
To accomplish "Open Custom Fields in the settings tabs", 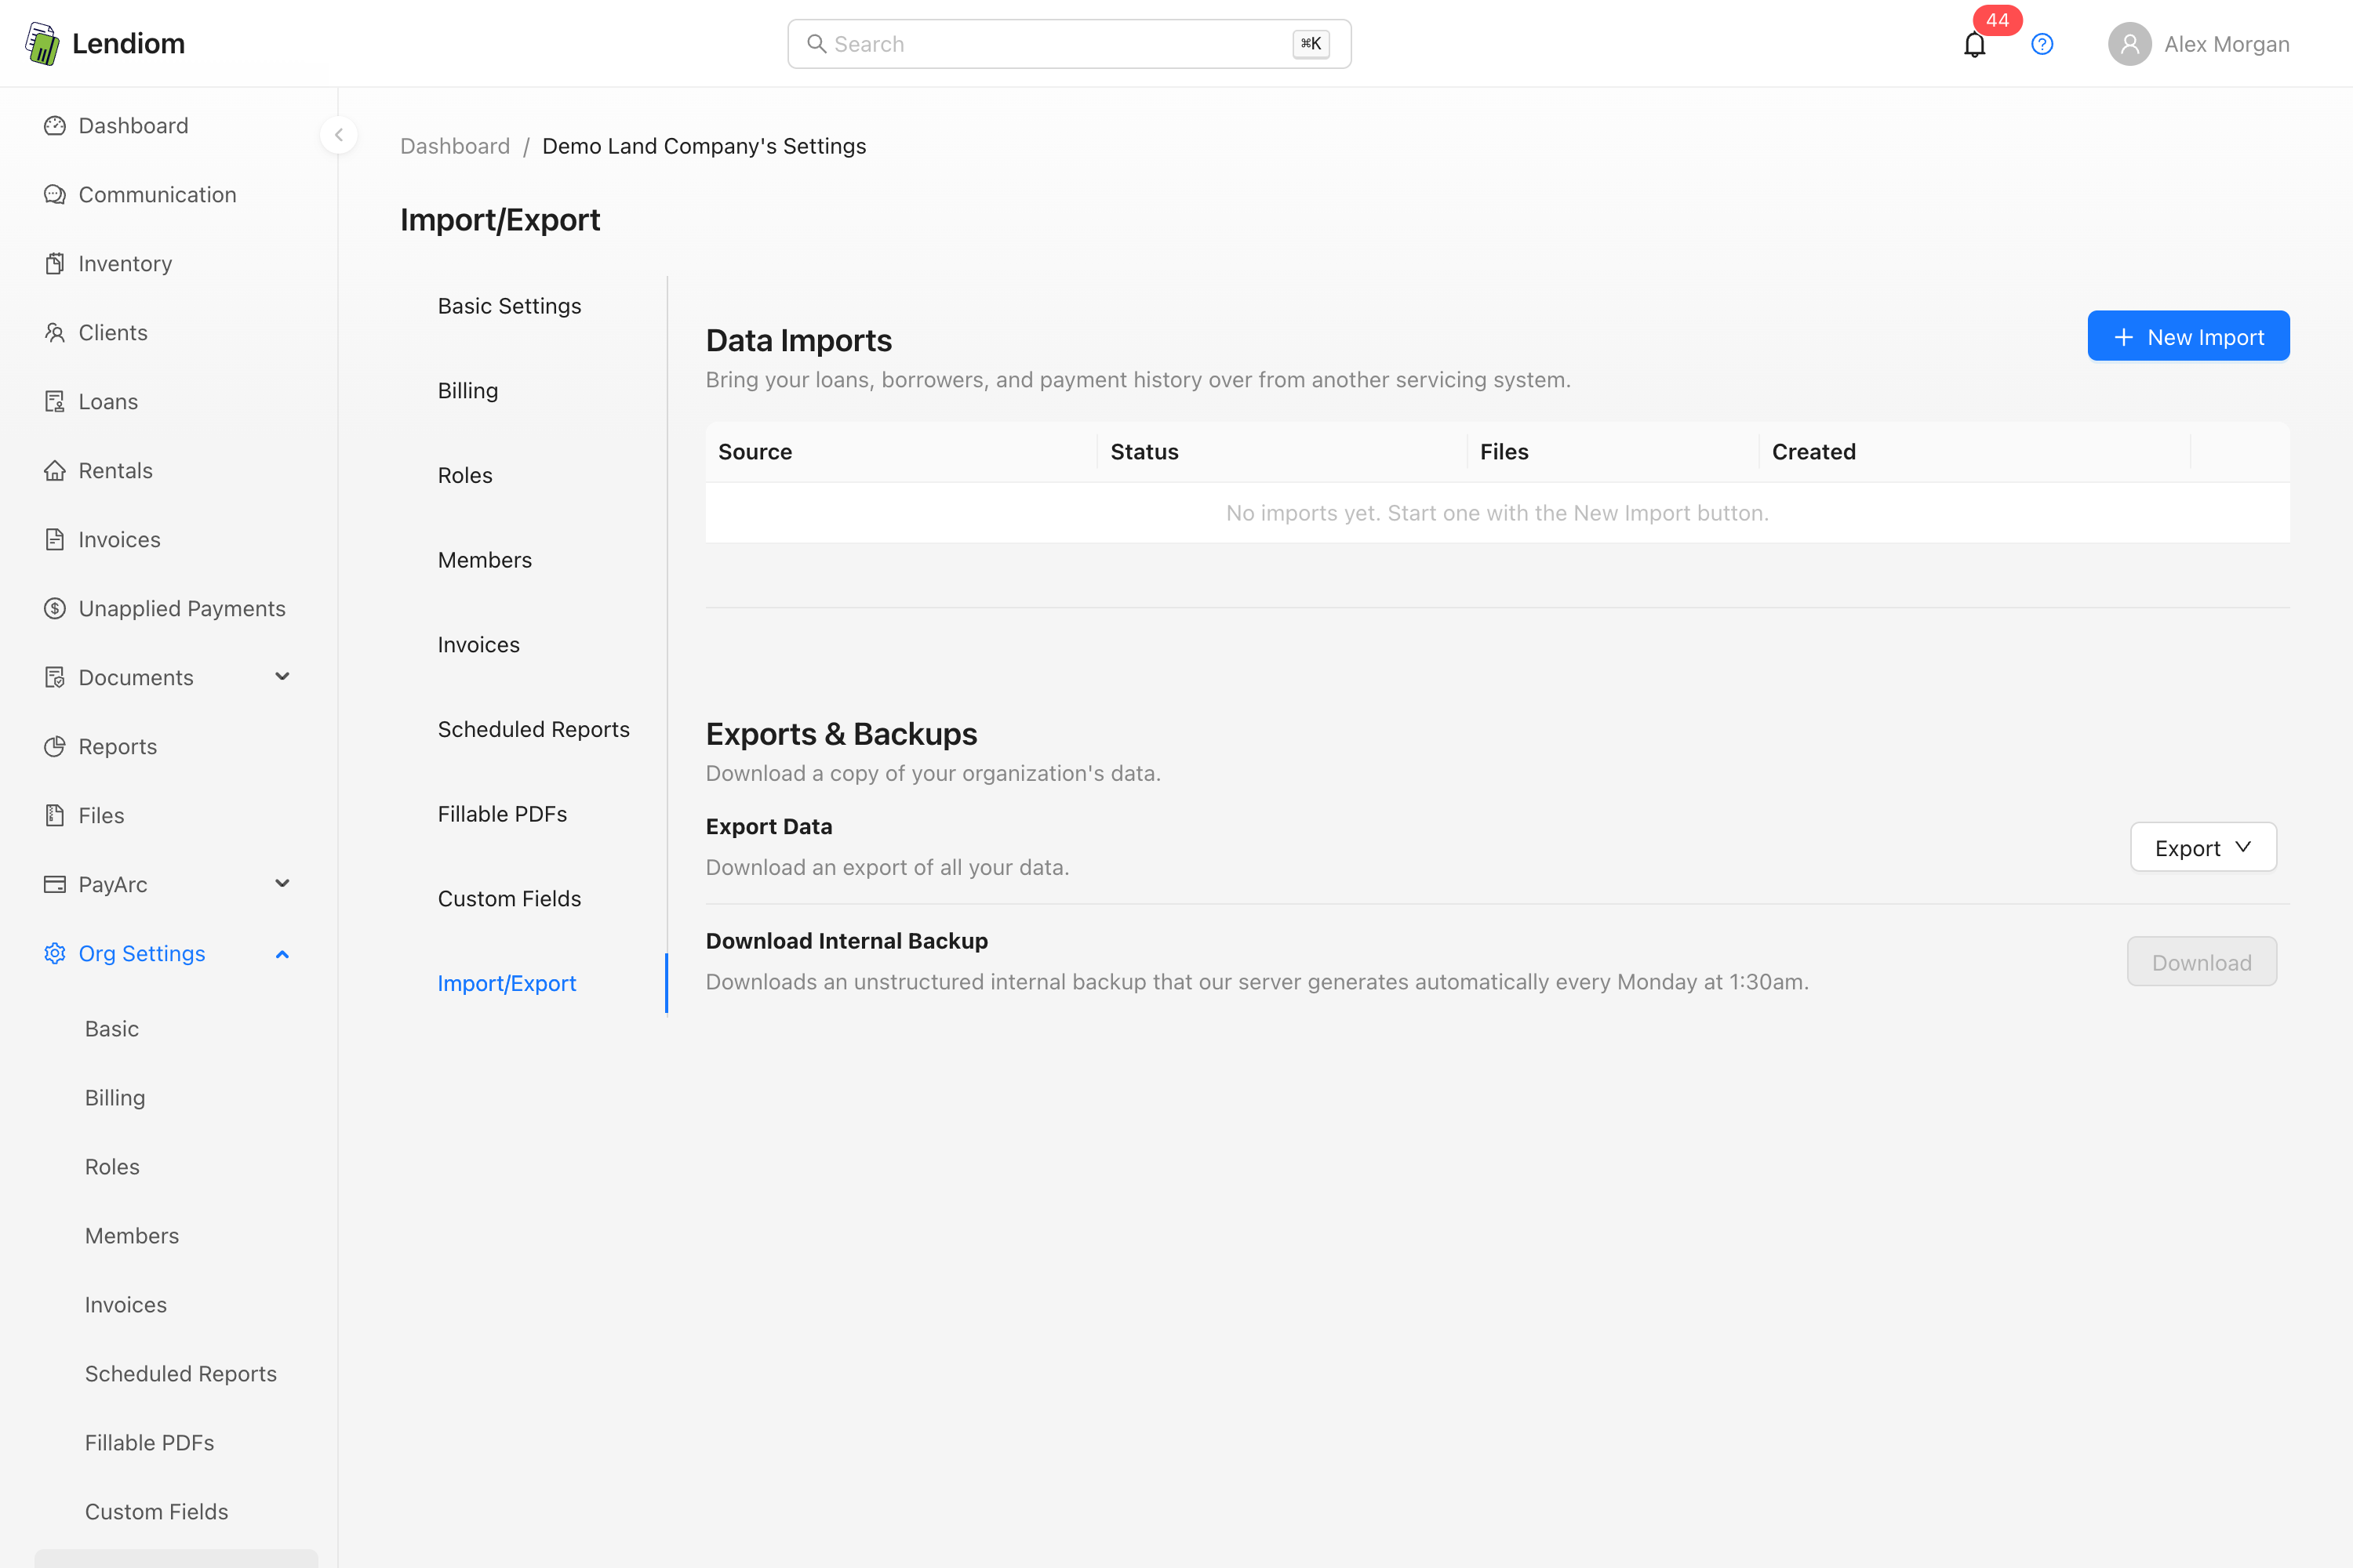I will click(x=509, y=899).
